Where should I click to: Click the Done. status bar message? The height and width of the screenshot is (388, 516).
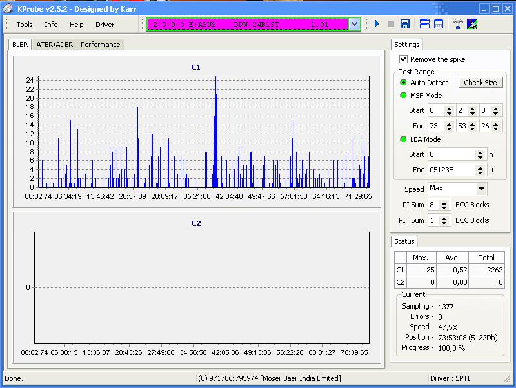14,378
